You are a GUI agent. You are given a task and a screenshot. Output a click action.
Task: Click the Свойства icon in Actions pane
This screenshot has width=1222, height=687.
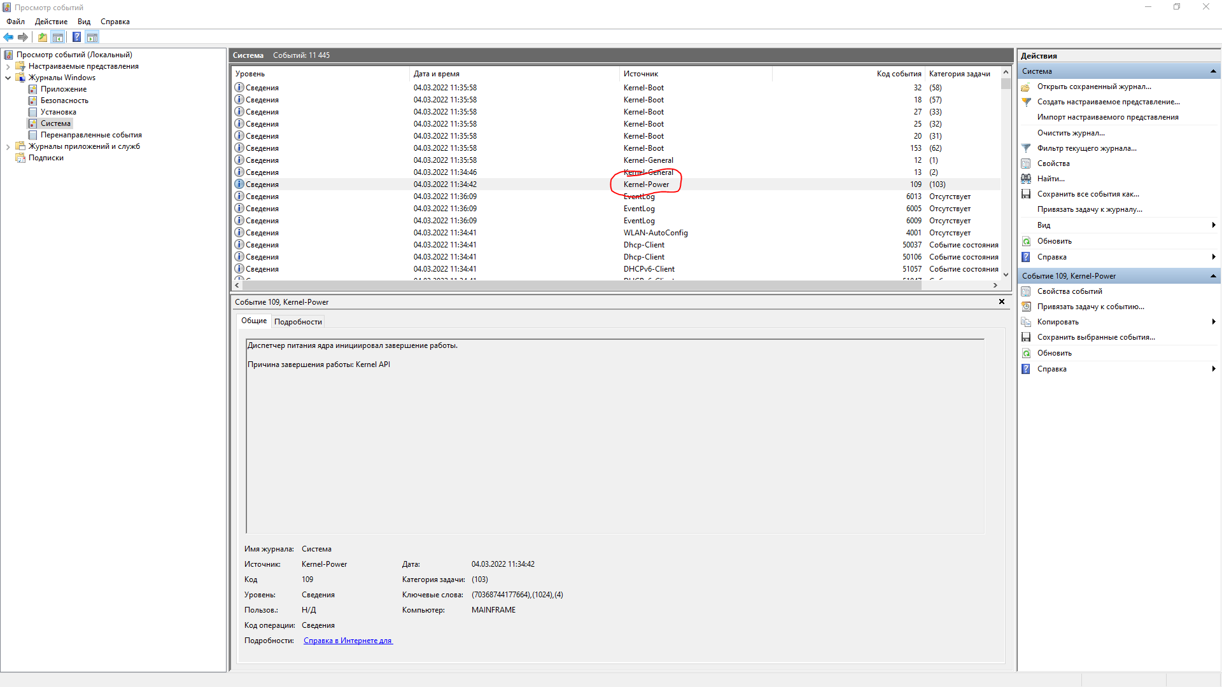point(1026,163)
